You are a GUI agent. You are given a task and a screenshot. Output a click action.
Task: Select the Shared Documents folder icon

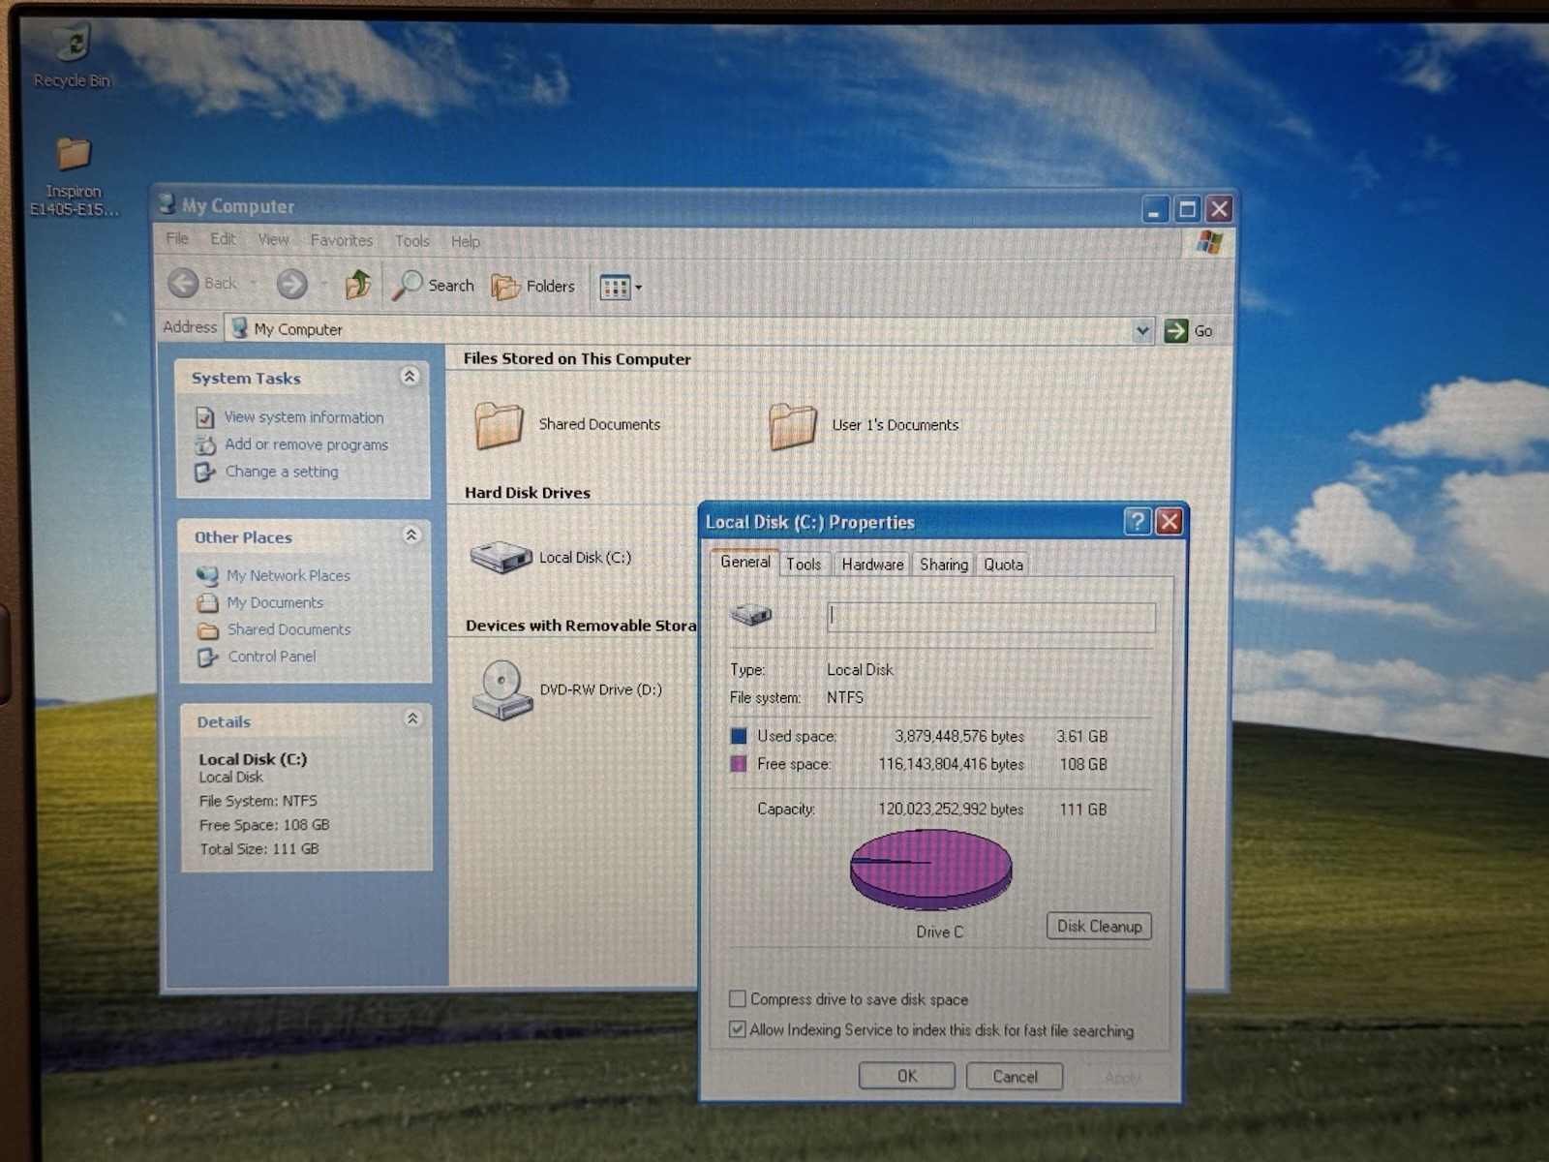pyautogui.click(x=500, y=425)
